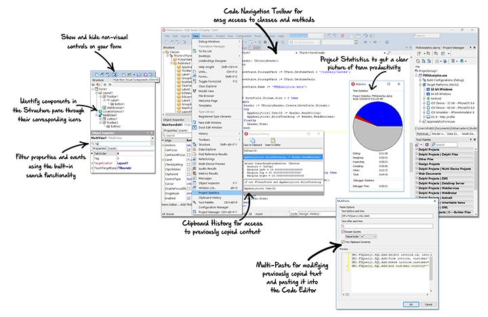
Task: Select the Class Explorer menu entry
Action: click(218, 86)
